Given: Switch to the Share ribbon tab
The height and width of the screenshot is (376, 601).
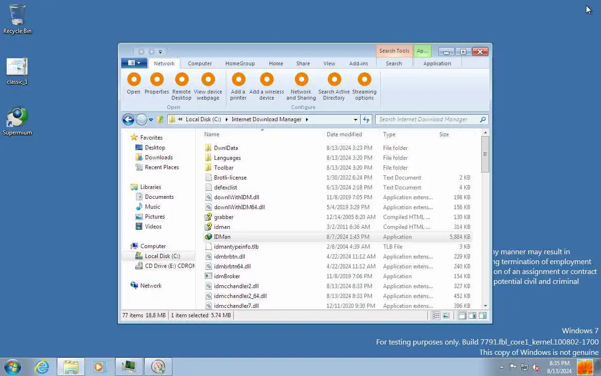Looking at the screenshot, I should pyautogui.click(x=303, y=63).
